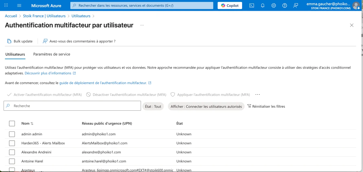Tick the Antoine Harel checkbox
363x172 pixels.
pos(12,161)
